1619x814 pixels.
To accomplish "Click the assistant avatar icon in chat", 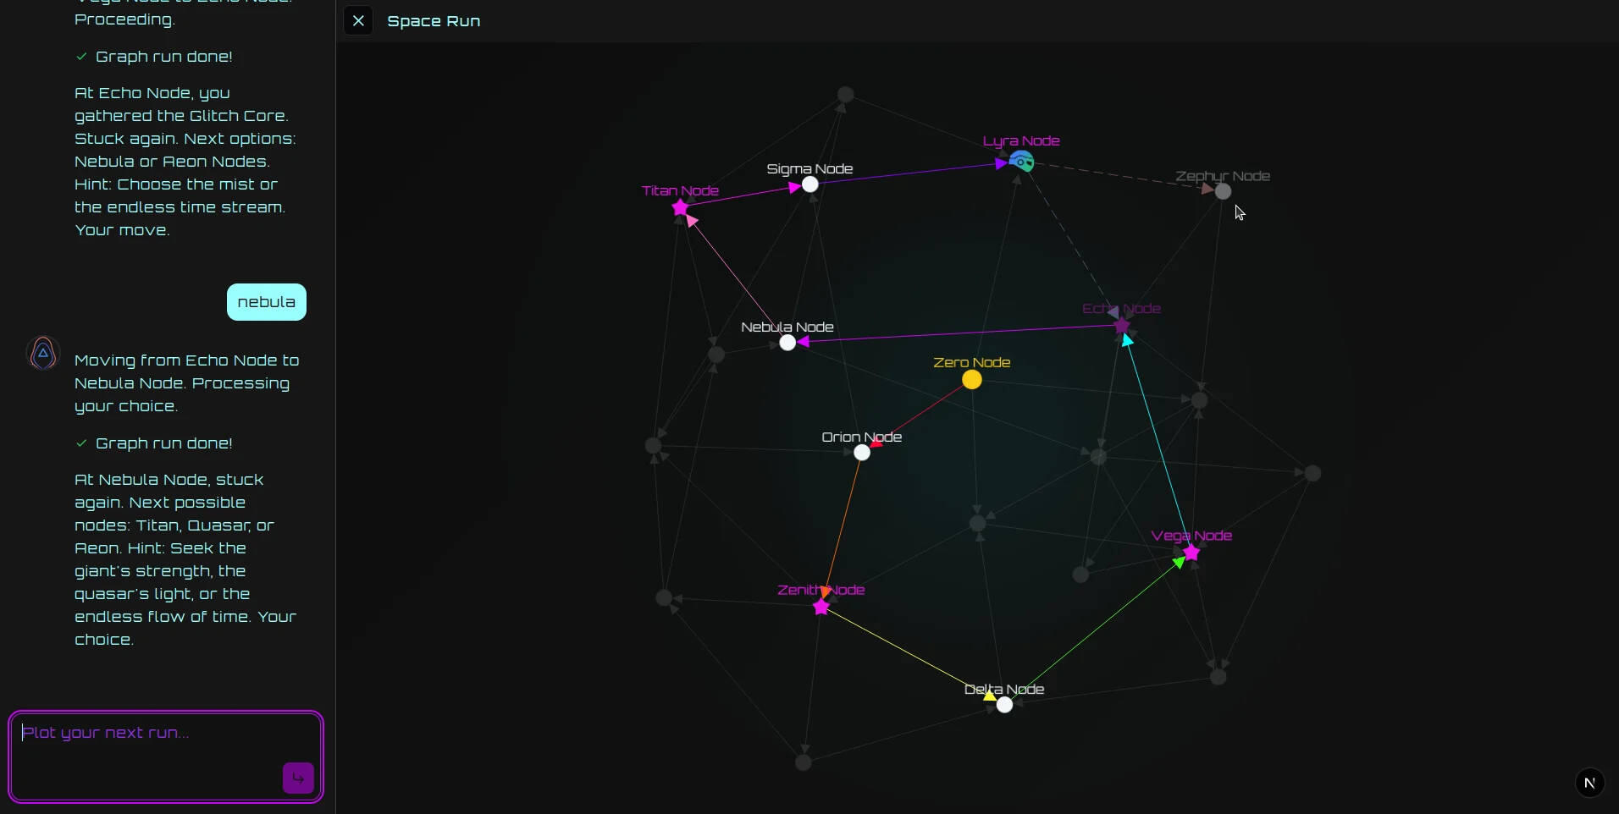I will coord(43,354).
